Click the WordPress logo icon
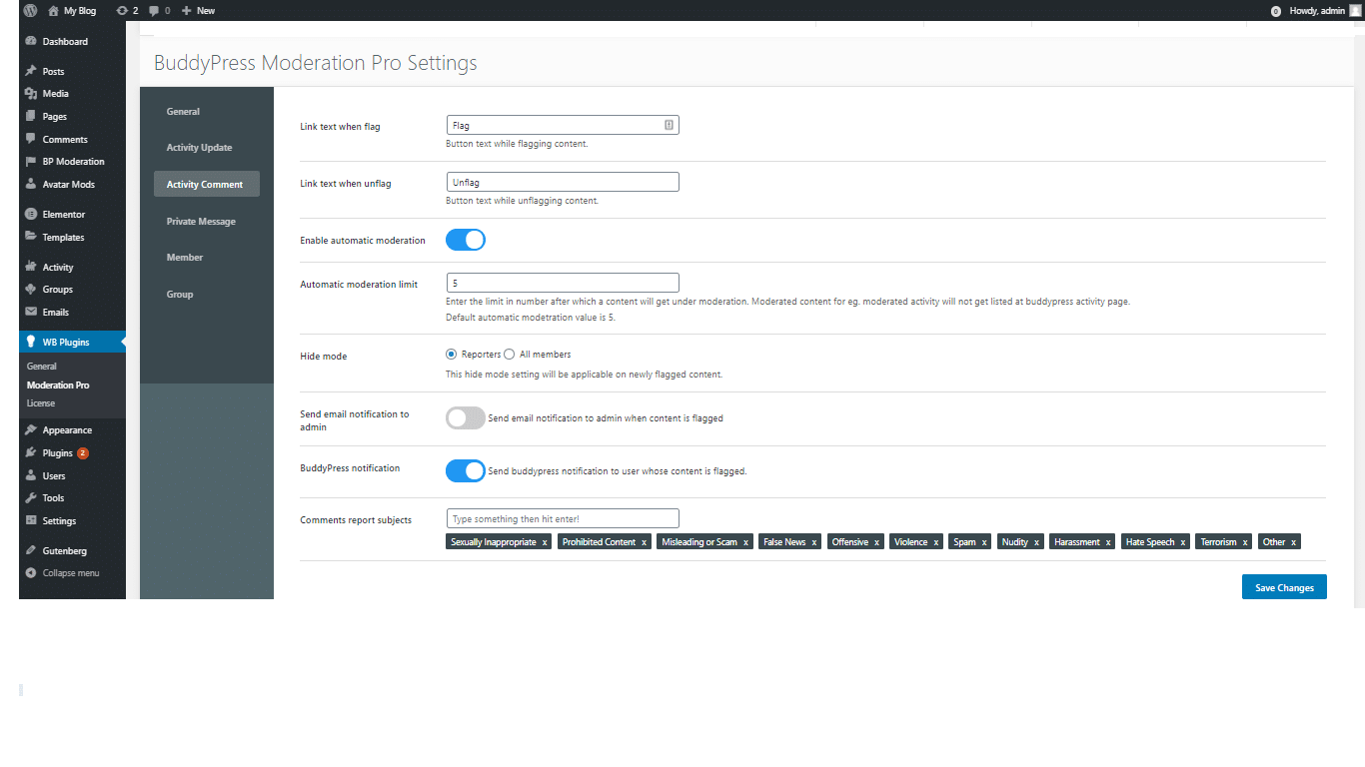Viewport: 1365px width, 767px height. pyautogui.click(x=31, y=10)
